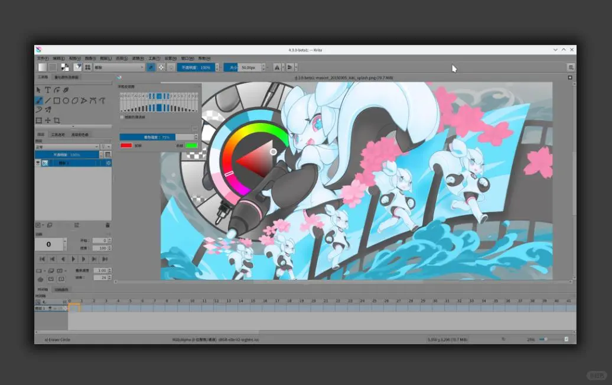Select the Ellipse tool
612x385 pixels.
66,101
